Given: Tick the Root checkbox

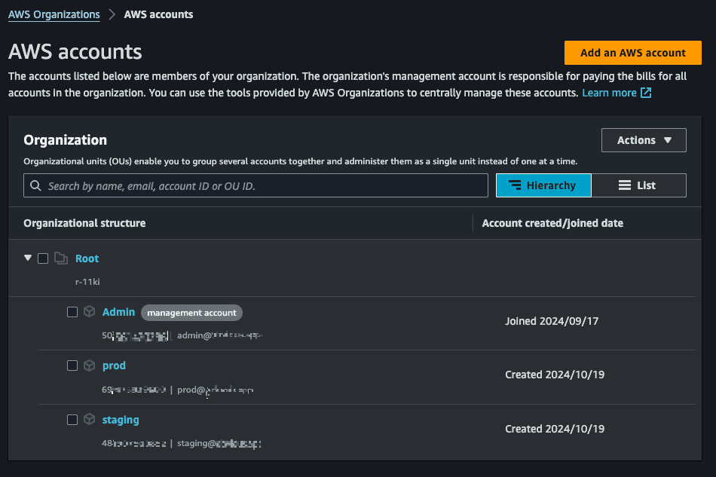Looking at the screenshot, I should tap(43, 258).
